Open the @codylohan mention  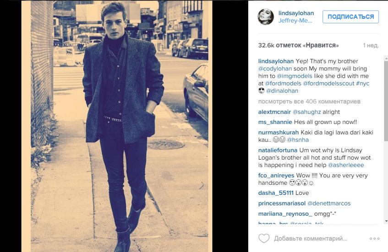[275, 69]
